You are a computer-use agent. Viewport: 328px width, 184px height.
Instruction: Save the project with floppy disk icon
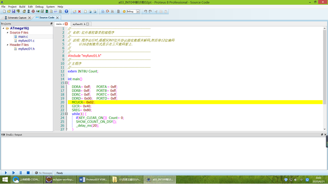pos(13,12)
